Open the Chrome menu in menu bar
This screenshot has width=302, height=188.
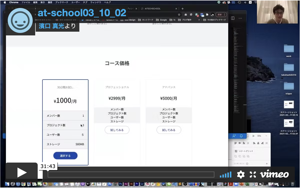point(14,2)
